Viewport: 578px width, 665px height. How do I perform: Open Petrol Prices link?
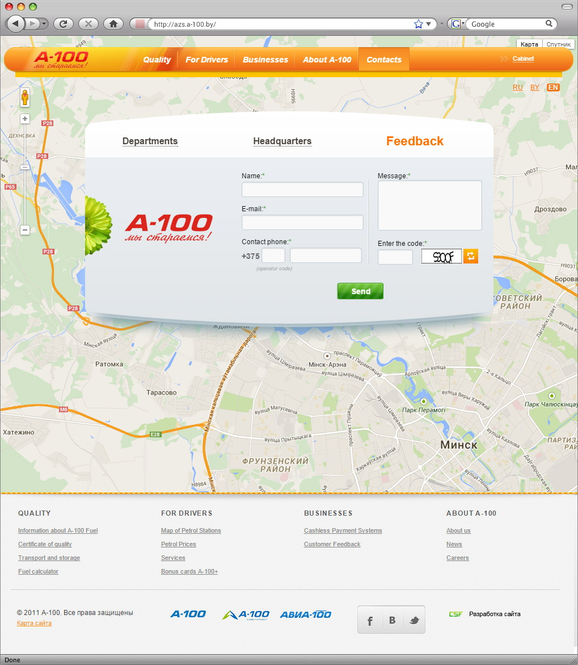(x=179, y=544)
